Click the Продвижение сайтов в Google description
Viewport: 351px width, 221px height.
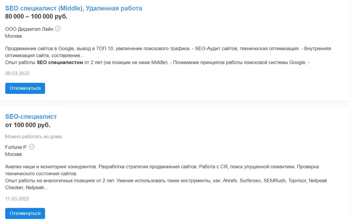(168, 52)
